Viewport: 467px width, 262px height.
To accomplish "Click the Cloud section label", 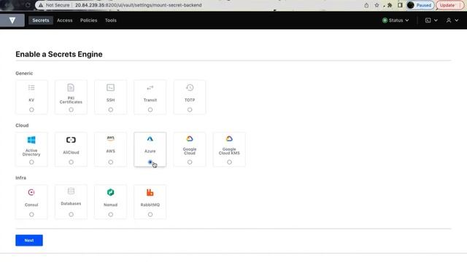I will (x=22, y=125).
